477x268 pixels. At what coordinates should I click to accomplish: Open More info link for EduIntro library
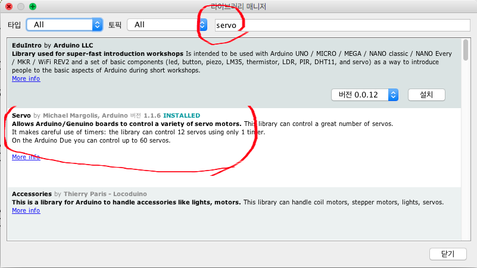click(x=26, y=78)
